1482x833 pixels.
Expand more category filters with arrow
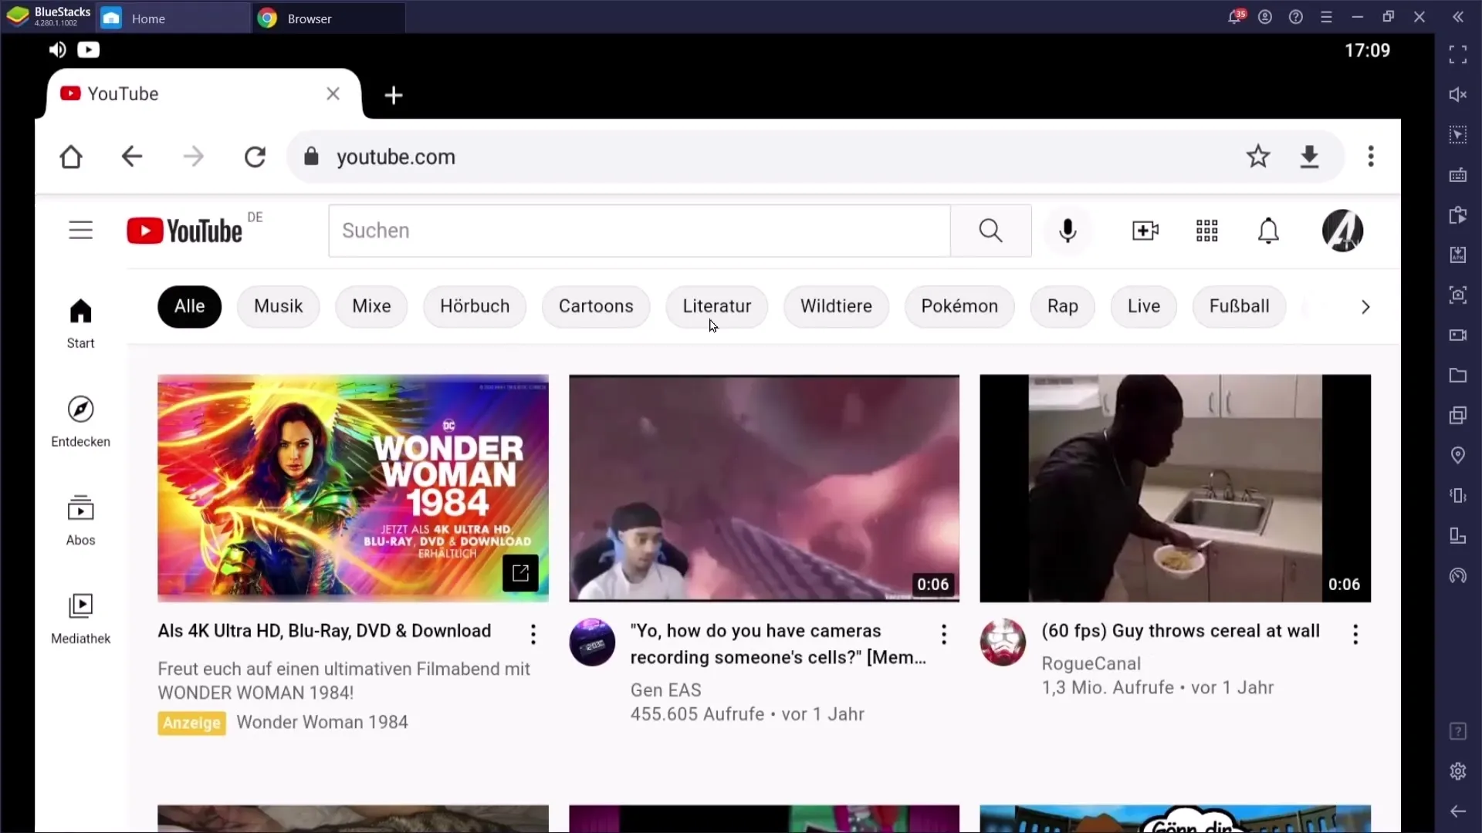click(x=1365, y=307)
